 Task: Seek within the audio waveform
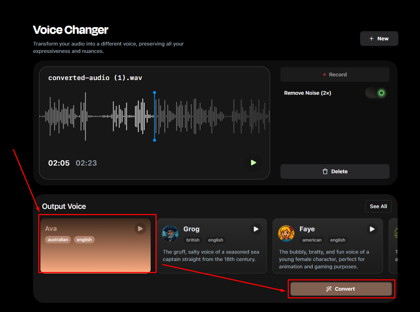pos(154,116)
